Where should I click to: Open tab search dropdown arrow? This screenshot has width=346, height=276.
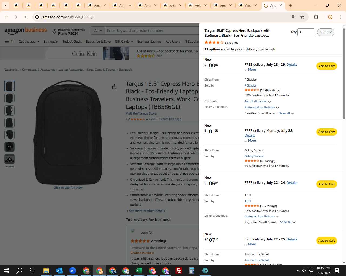[x=5, y=5]
